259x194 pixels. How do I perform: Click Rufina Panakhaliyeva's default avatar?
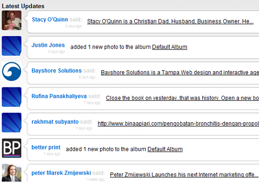pyautogui.click(x=11, y=97)
